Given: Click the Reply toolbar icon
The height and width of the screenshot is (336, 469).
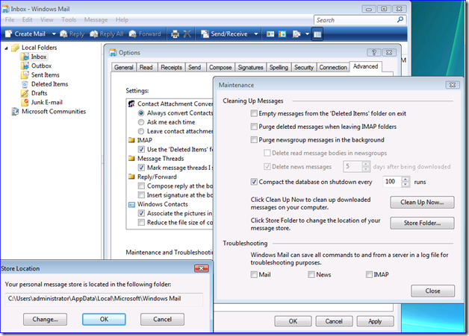Looking at the screenshot, I should pos(63,34).
